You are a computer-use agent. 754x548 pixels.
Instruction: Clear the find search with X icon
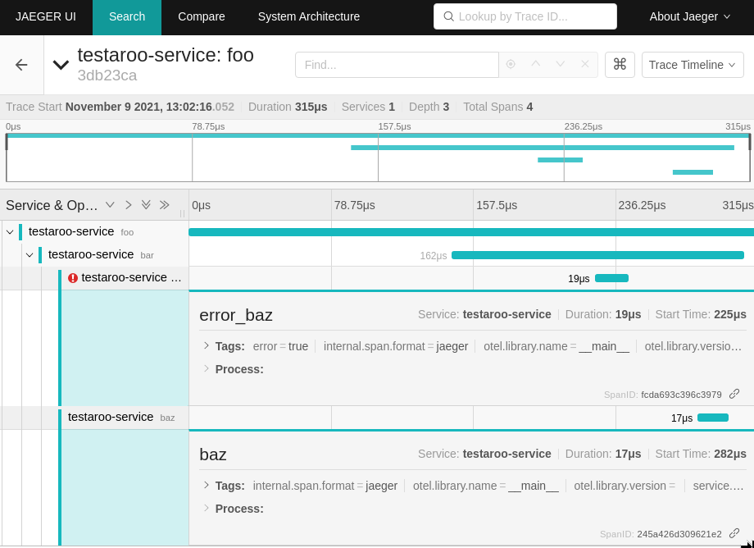(x=584, y=64)
